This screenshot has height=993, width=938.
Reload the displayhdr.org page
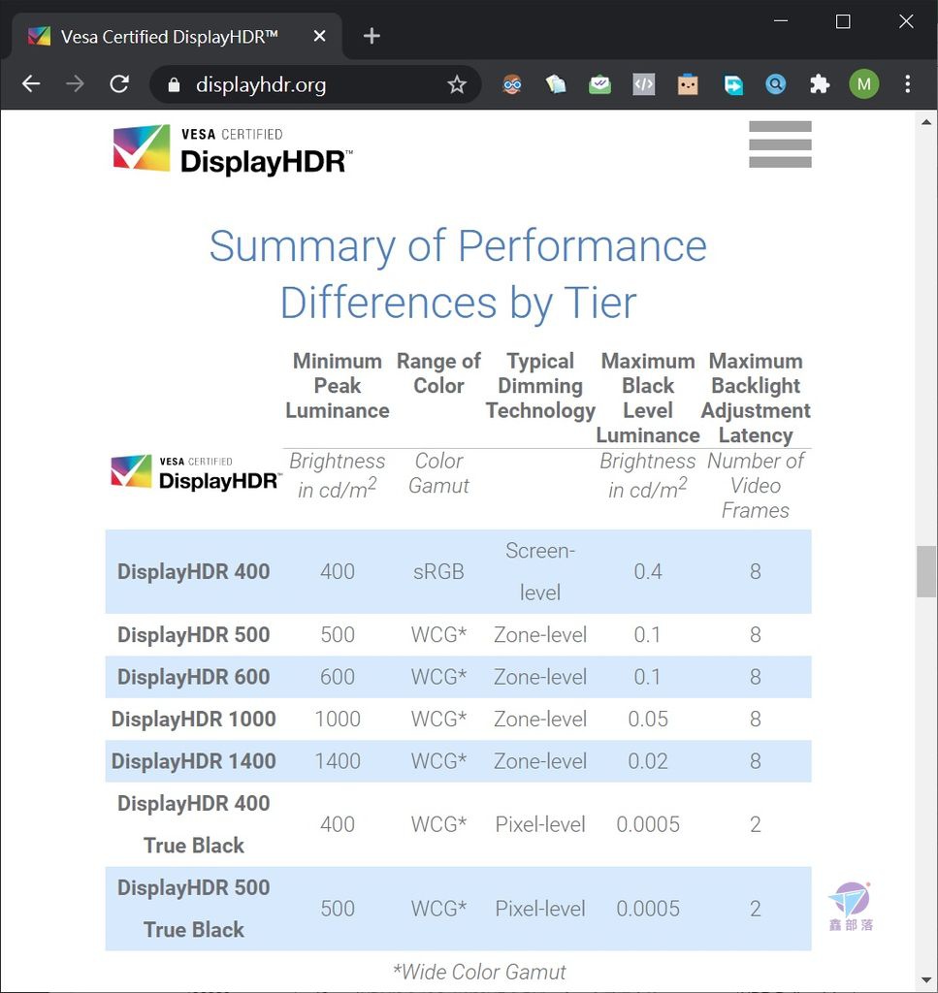click(119, 83)
